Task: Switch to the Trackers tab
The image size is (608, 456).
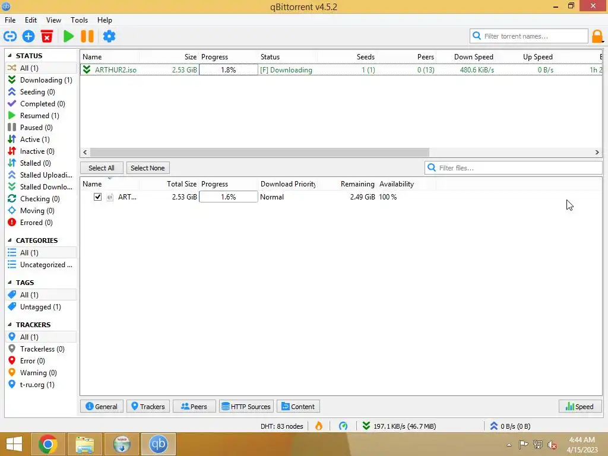Action: click(x=148, y=406)
